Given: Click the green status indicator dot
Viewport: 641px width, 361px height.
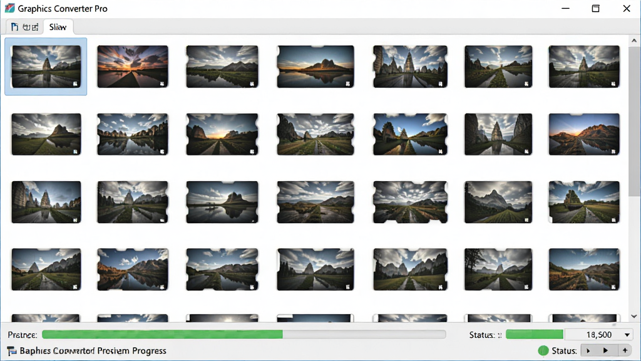Looking at the screenshot, I should (x=543, y=350).
